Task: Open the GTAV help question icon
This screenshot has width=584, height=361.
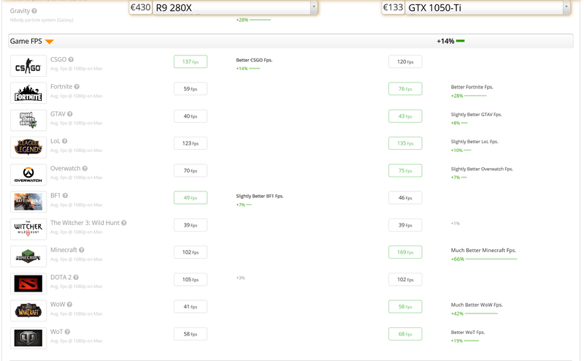Action: click(x=69, y=114)
